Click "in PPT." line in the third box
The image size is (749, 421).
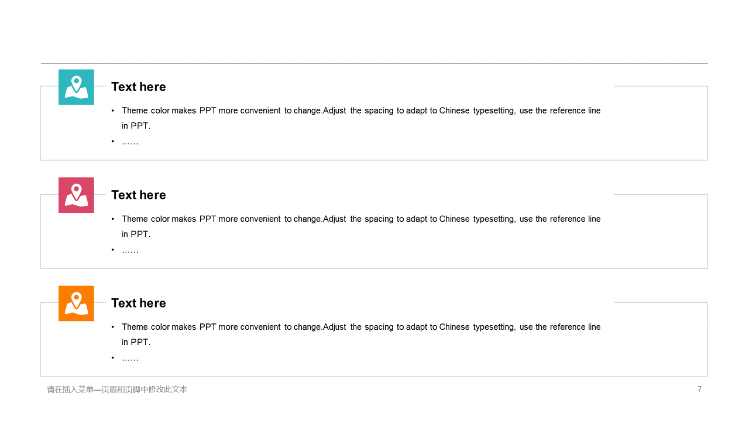[x=136, y=342]
